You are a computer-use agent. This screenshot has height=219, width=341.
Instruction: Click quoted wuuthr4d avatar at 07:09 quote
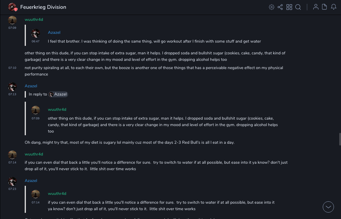(x=36, y=110)
